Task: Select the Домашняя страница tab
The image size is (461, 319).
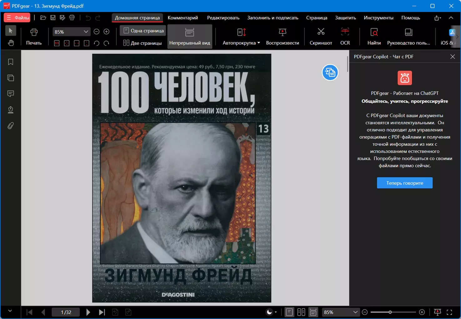Action: pos(137,18)
